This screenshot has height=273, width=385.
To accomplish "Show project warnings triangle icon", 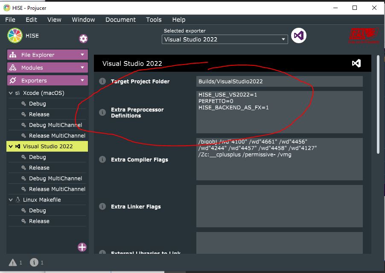I will point(13,263).
